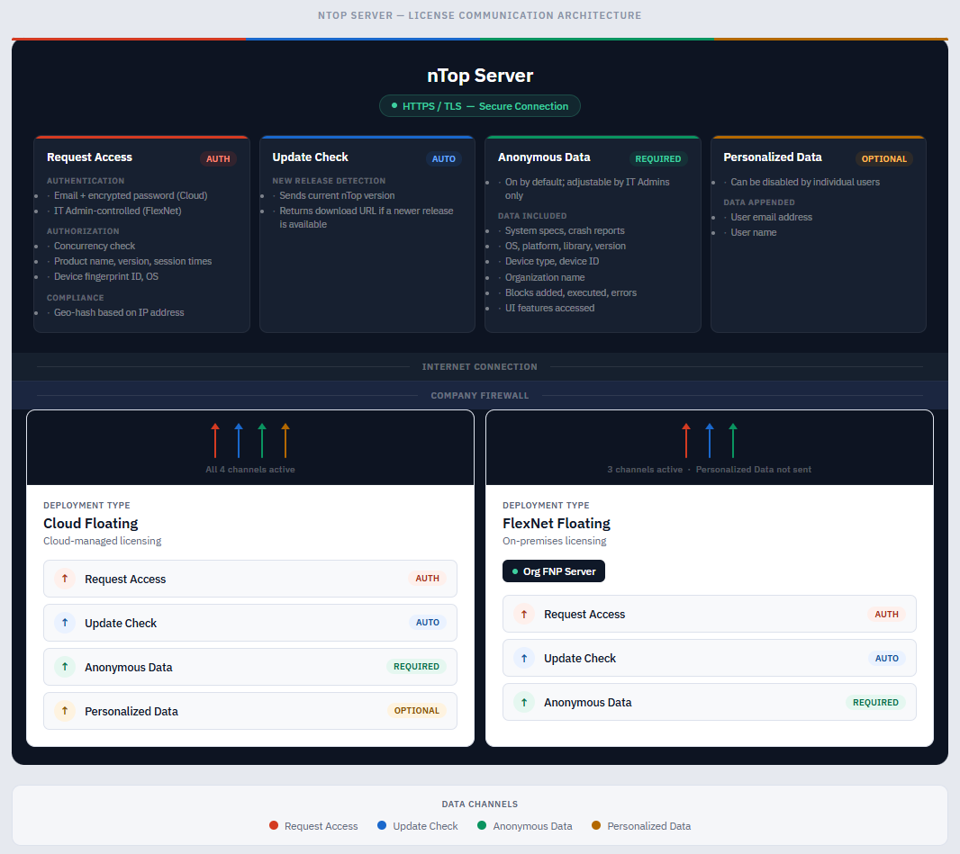
Task: Click 'Email + encrypted password (Cloud)' bullet
Action: coord(131,195)
